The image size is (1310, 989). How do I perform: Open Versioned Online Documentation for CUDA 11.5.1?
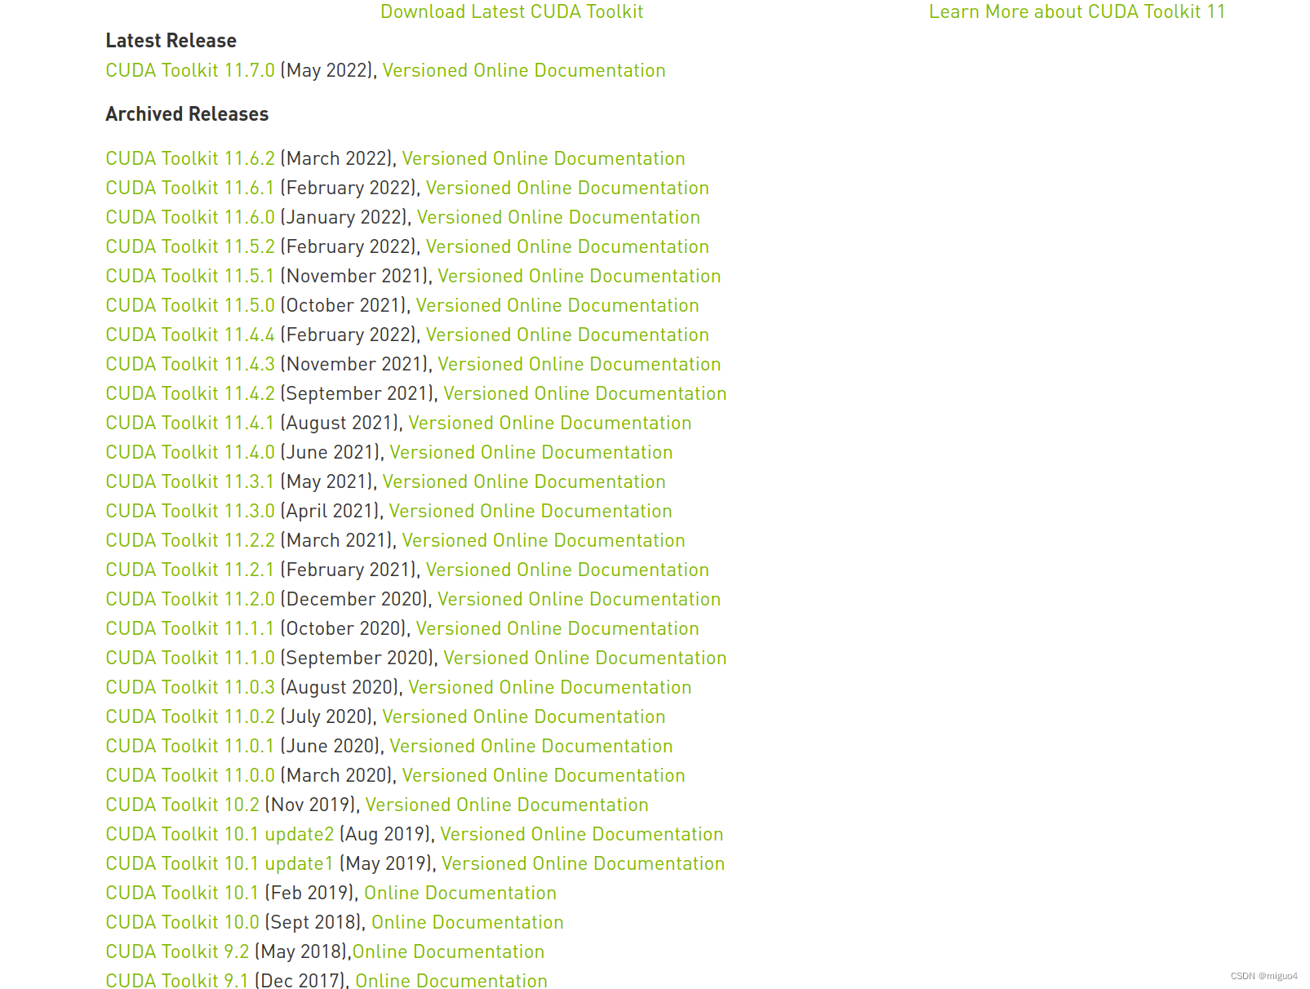(580, 276)
